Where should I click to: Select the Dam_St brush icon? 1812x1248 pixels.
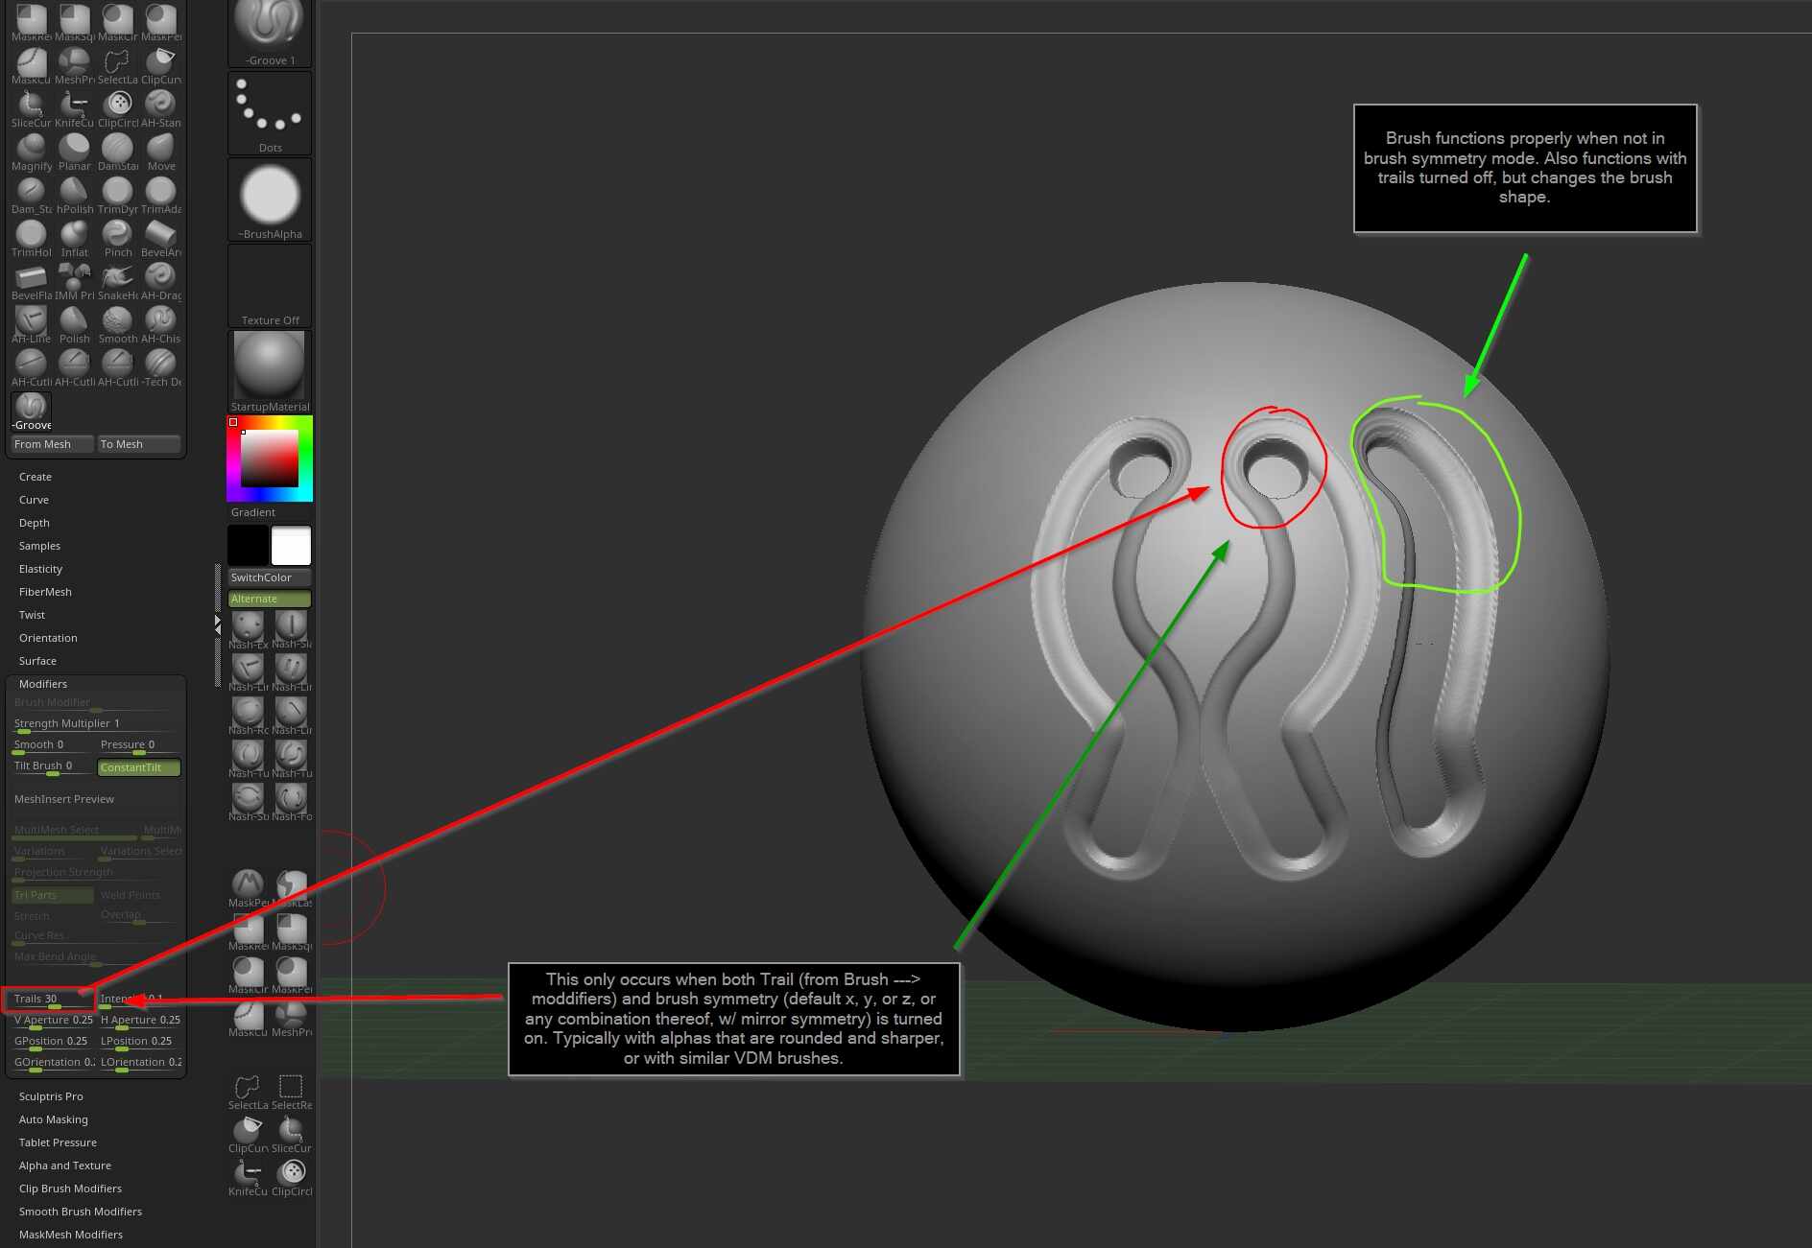tap(31, 195)
